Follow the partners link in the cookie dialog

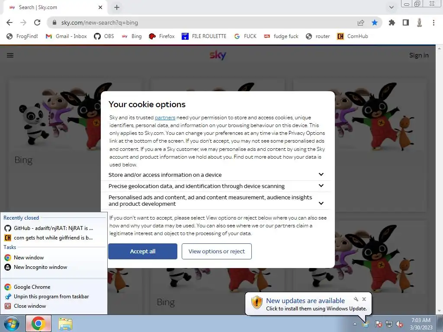pos(165,118)
